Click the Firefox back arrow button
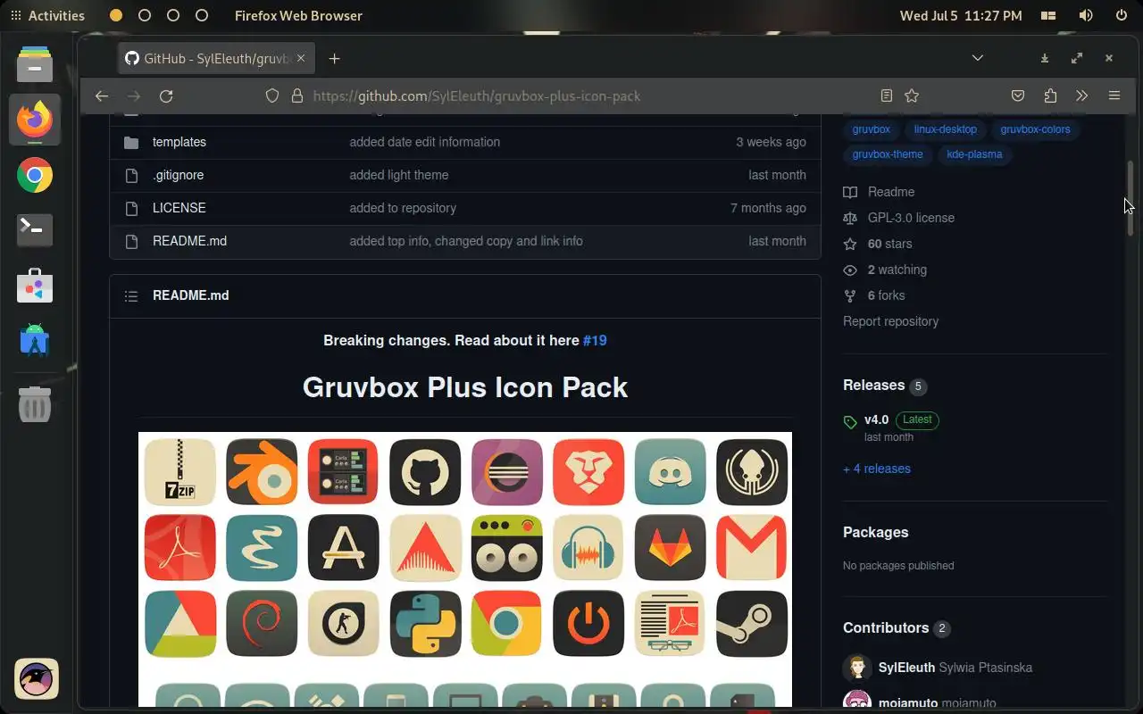 point(102,96)
